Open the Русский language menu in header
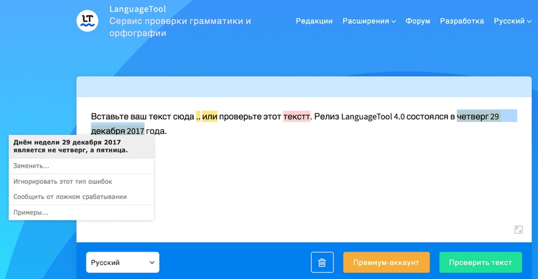This screenshot has height=279, width=538. 513,21
